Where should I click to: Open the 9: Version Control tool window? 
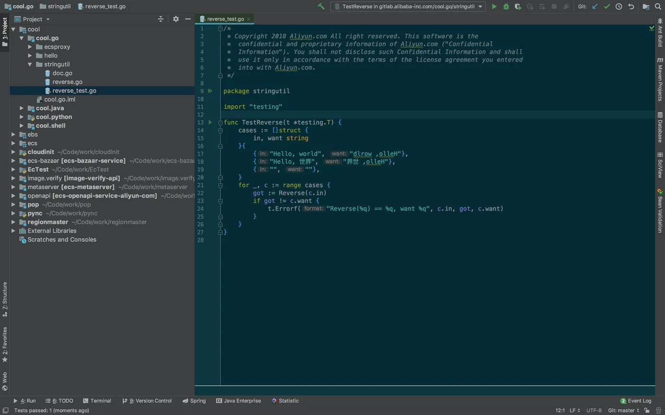click(147, 401)
